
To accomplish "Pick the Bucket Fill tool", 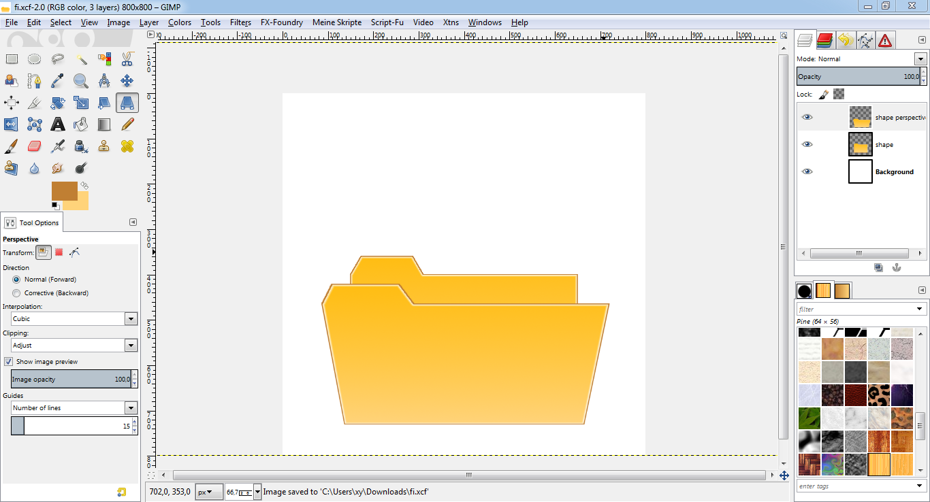I will pos(80,124).
